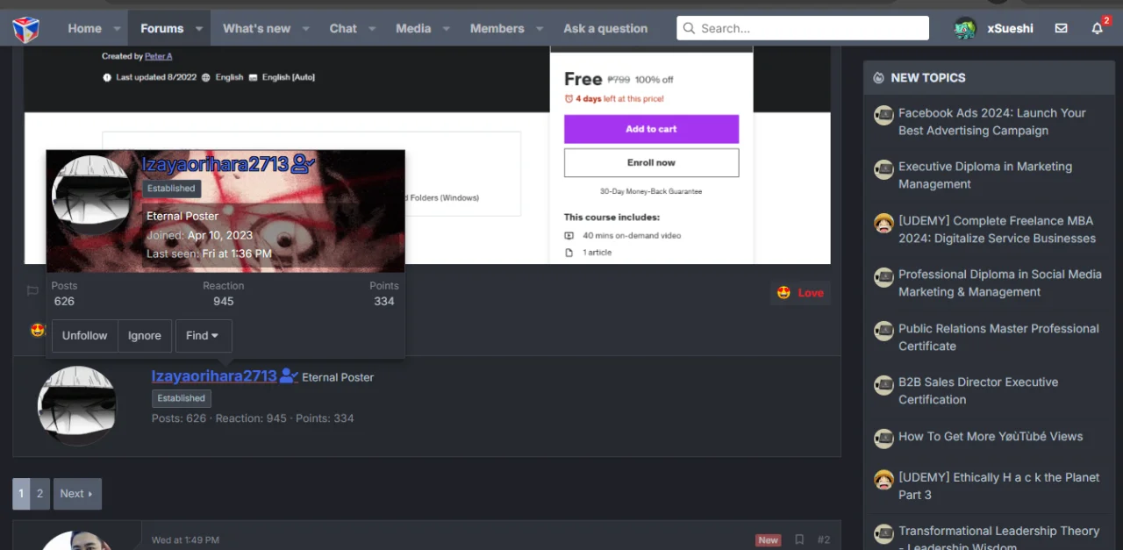Expand the Home menu dropdown arrow
1123x550 pixels.
tap(117, 29)
